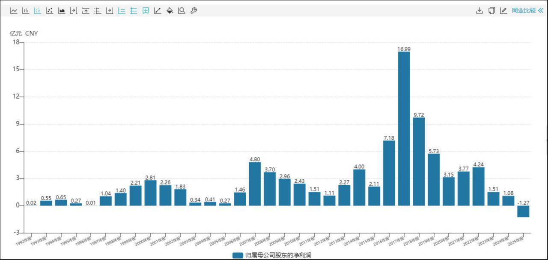Toggle the 归属母公司股东的净利润 legend series
This screenshot has width=548, height=260.
(274, 255)
